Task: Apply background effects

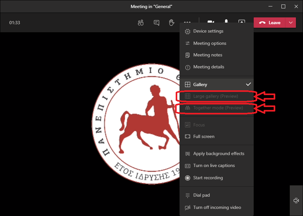Action: click(217, 153)
